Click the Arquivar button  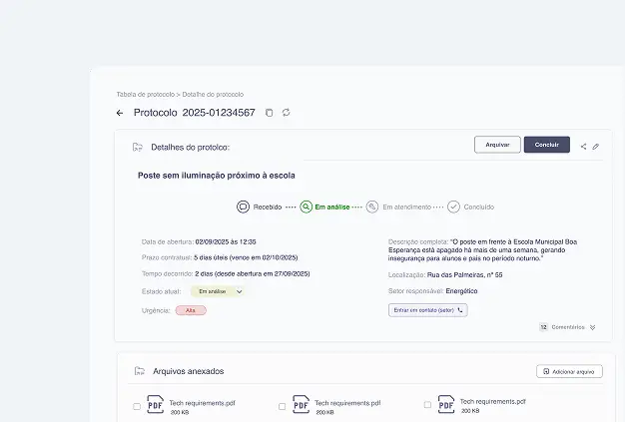[497, 145]
